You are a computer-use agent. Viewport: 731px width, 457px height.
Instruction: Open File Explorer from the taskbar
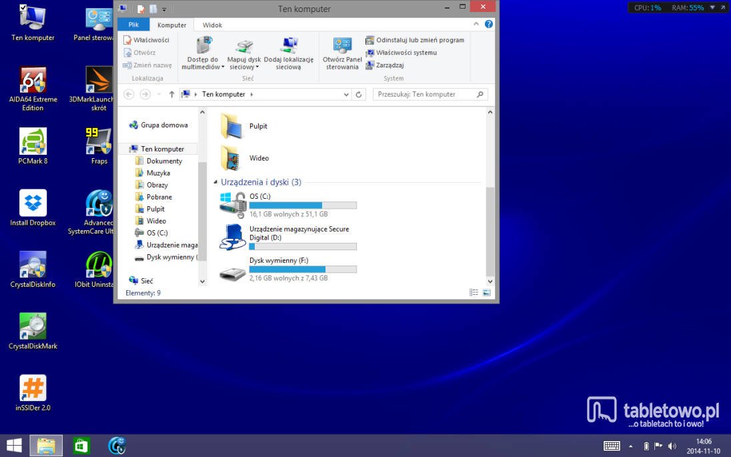pyautogui.click(x=46, y=446)
